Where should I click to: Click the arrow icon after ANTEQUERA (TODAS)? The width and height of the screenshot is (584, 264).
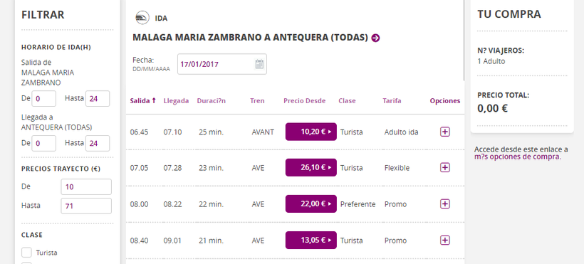[375, 38]
